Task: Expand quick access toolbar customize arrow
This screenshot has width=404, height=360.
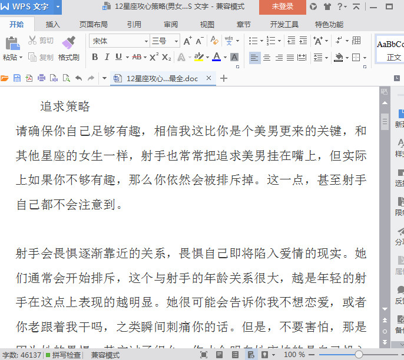Action: (104, 78)
